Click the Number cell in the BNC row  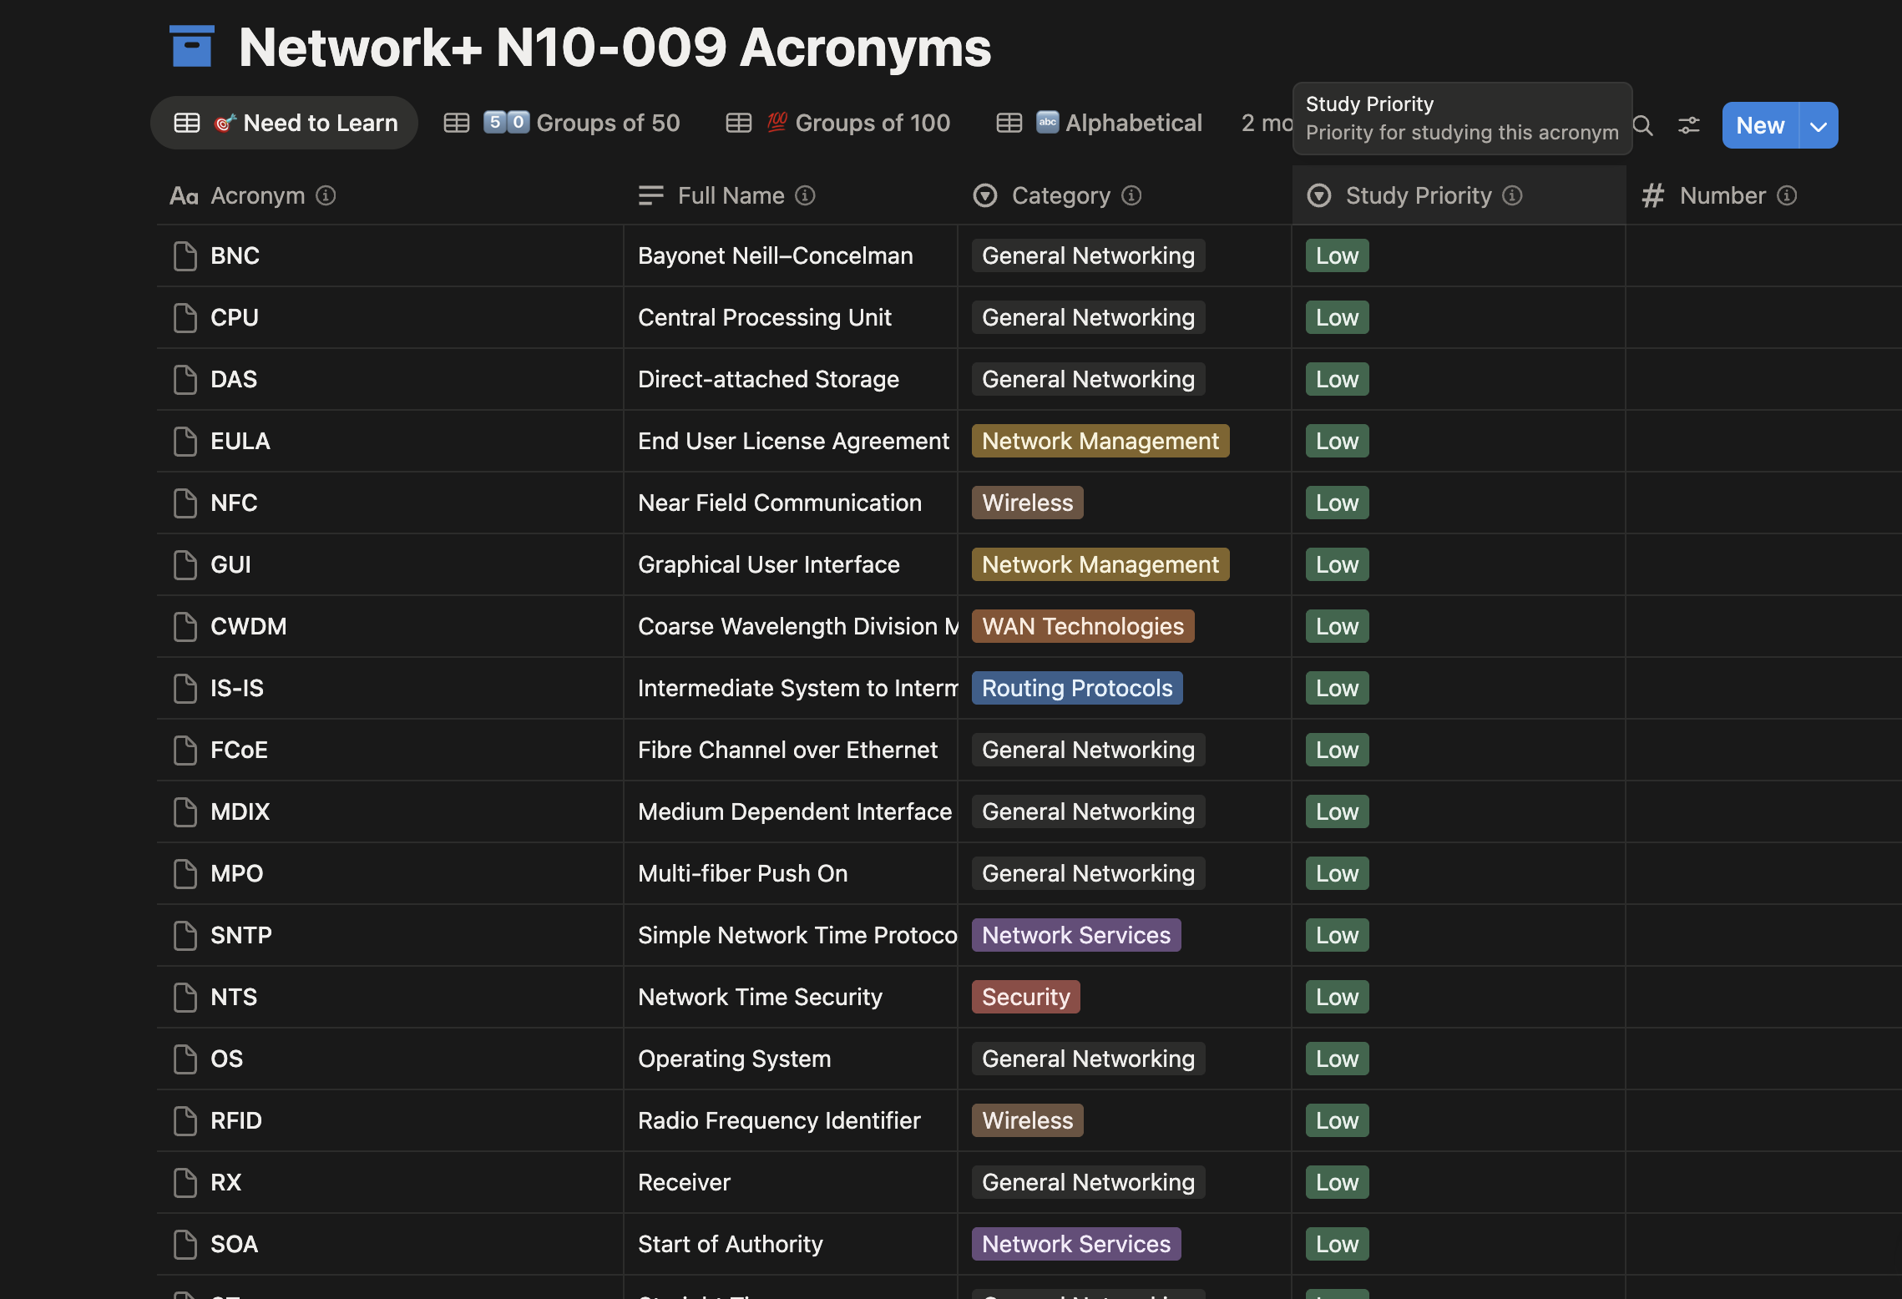[x=1763, y=255]
